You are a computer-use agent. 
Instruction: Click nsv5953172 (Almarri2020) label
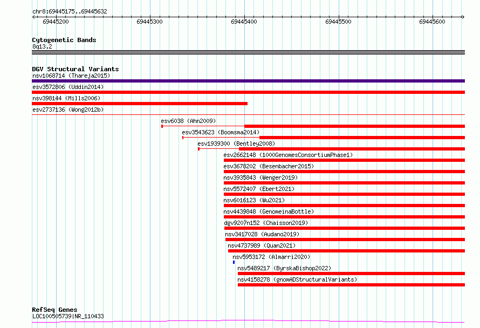click(x=271, y=257)
